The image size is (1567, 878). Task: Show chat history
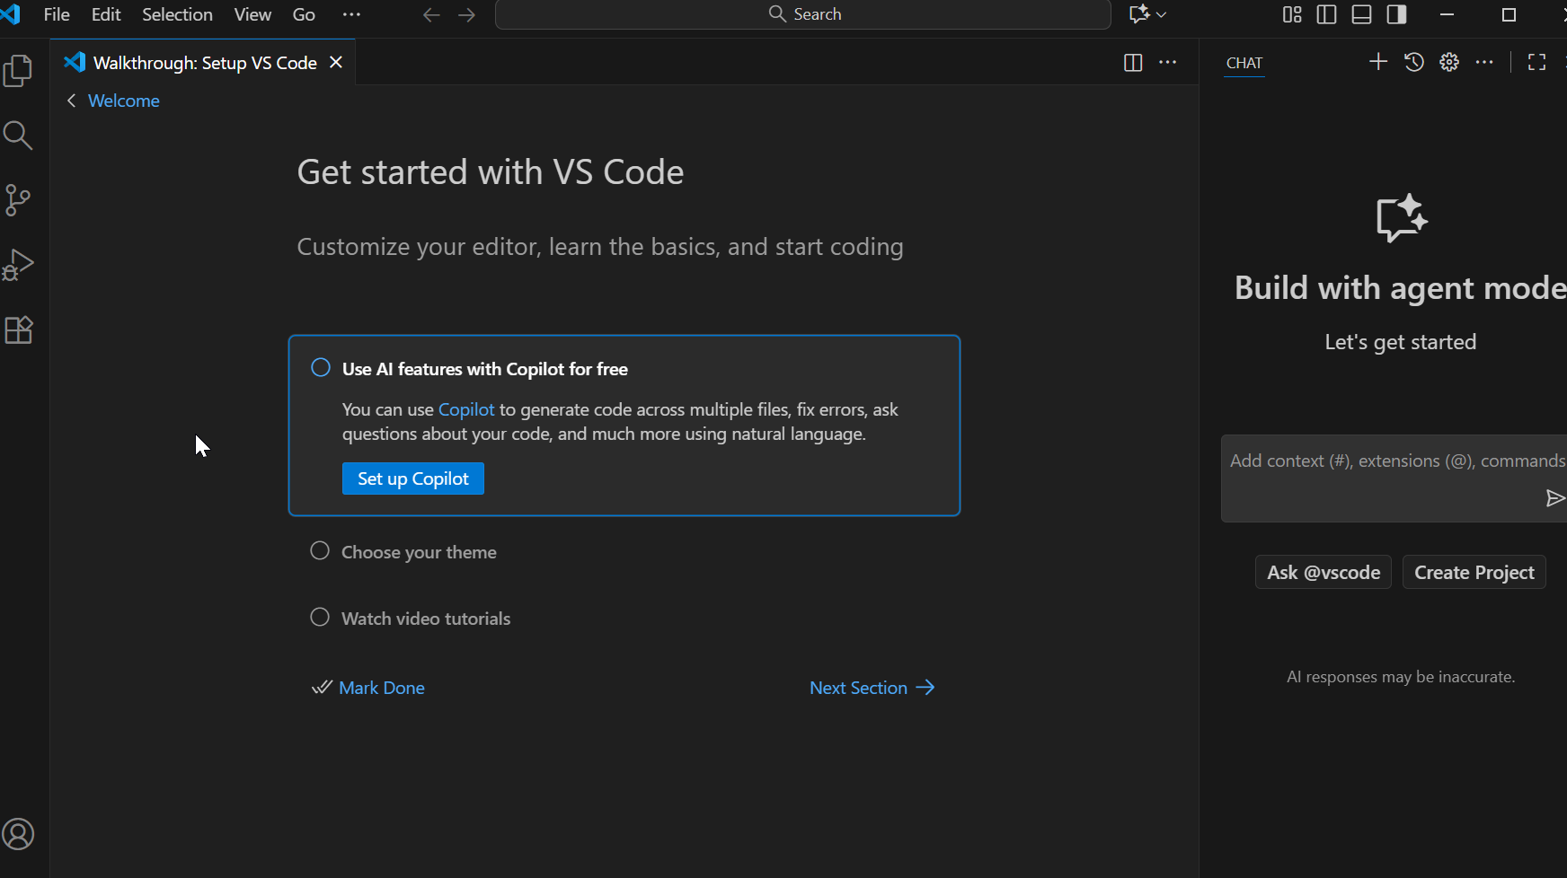click(1413, 62)
